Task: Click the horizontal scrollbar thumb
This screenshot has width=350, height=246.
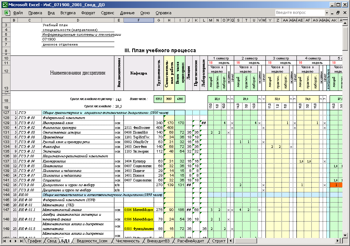Action: 245,241
